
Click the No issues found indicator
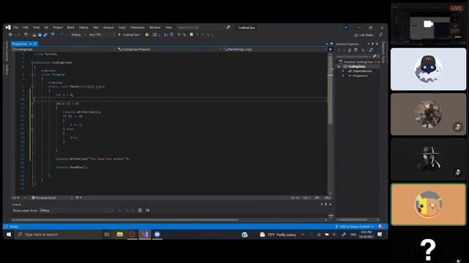(x=44, y=198)
